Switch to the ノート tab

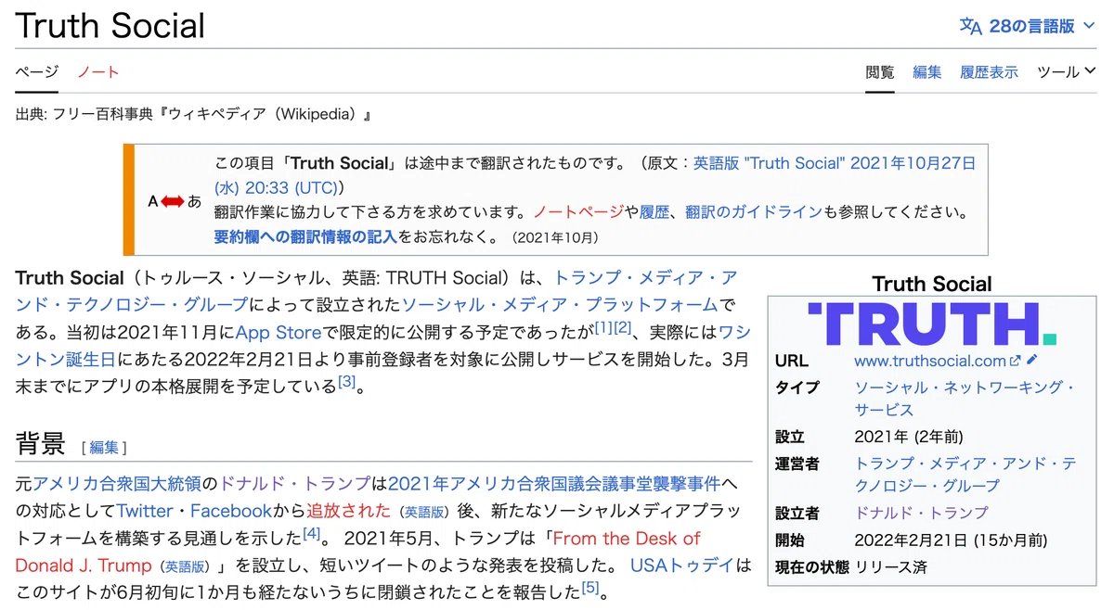coord(98,71)
